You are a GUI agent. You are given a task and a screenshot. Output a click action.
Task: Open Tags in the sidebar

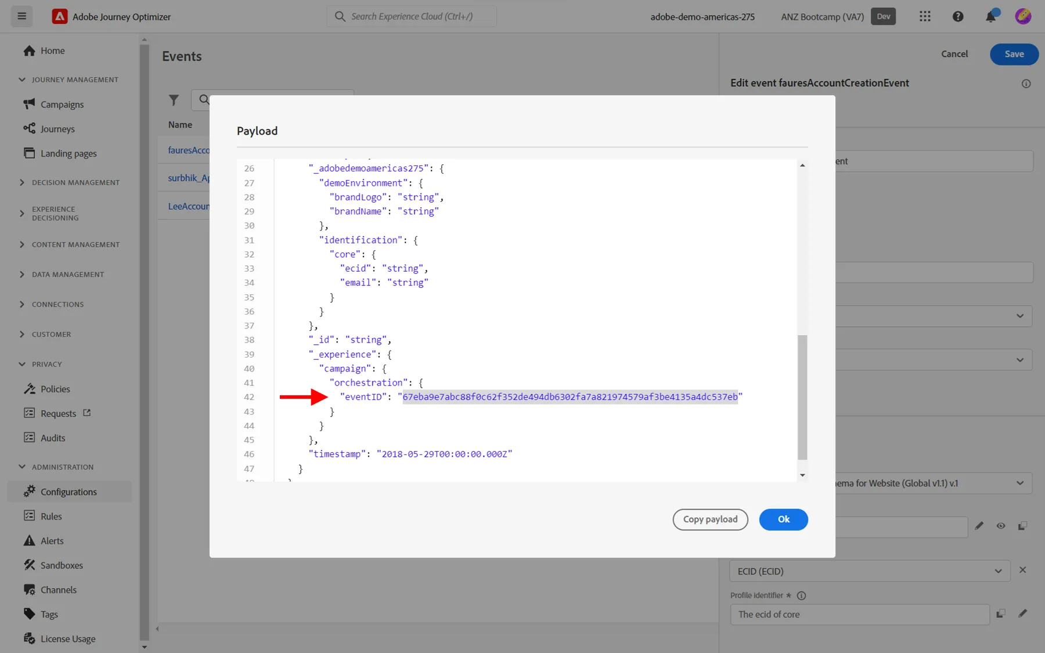click(x=49, y=614)
